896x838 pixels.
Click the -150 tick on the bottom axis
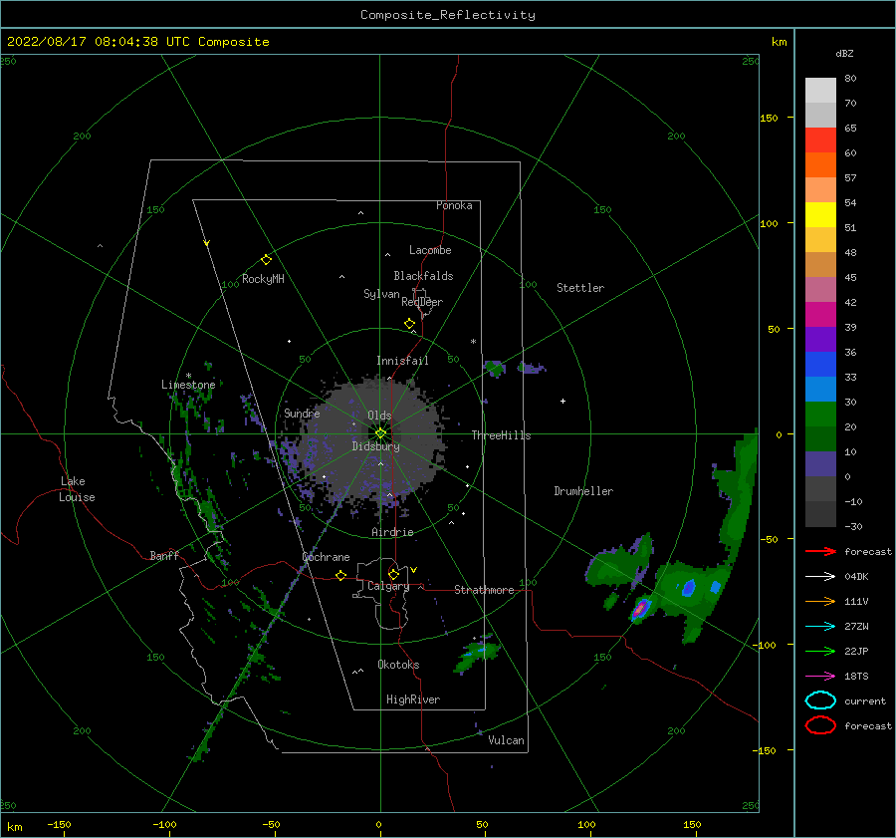pyautogui.click(x=59, y=824)
